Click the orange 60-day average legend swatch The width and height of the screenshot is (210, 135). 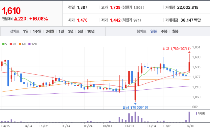point(20,44)
